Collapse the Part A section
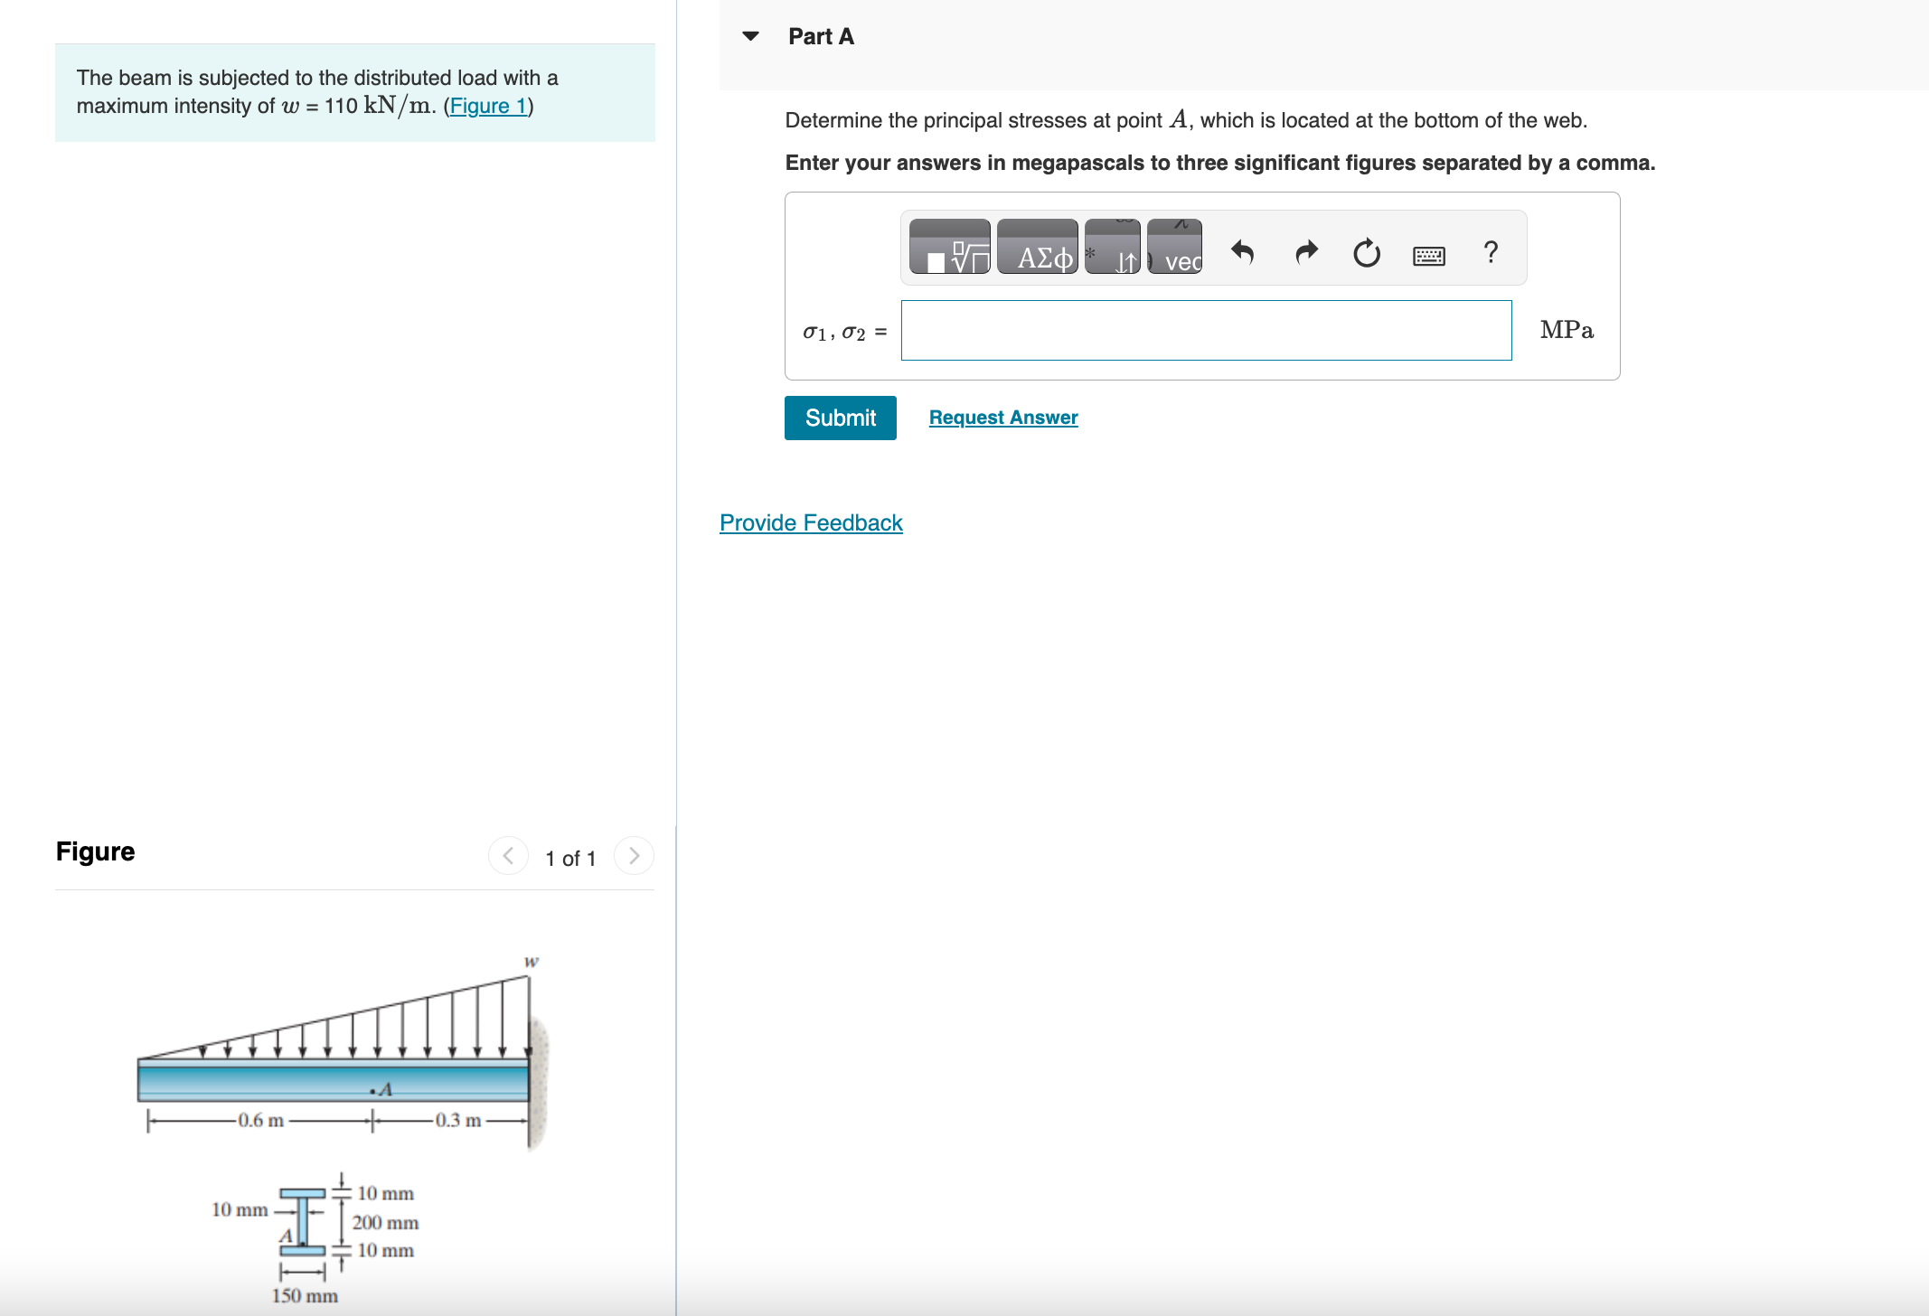1929x1316 pixels. point(751,35)
